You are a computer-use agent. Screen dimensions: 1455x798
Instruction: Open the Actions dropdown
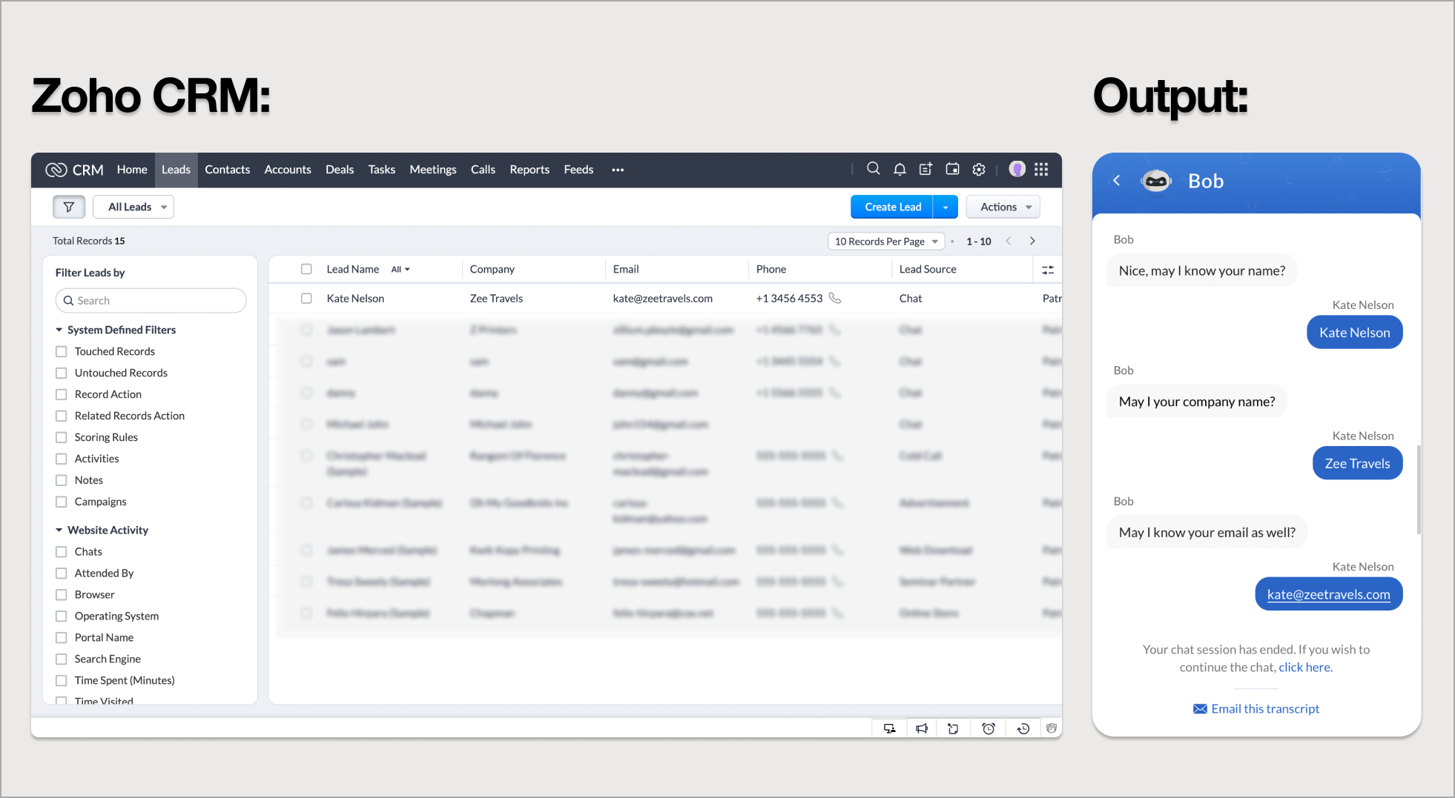[1003, 207]
